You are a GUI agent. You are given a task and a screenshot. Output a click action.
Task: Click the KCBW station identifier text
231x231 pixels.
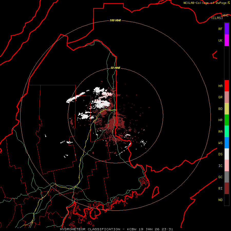[132, 229]
